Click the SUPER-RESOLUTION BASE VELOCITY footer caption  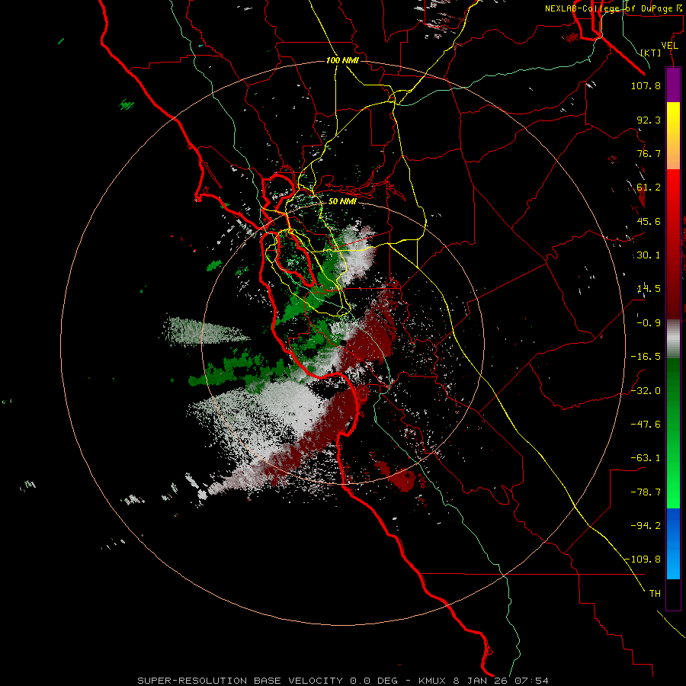pos(343,681)
